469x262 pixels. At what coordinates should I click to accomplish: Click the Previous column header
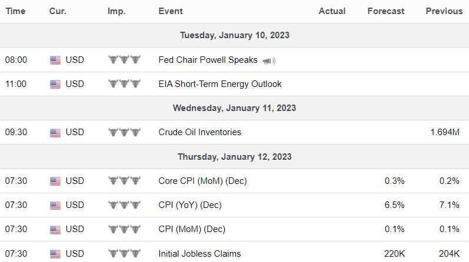(444, 11)
